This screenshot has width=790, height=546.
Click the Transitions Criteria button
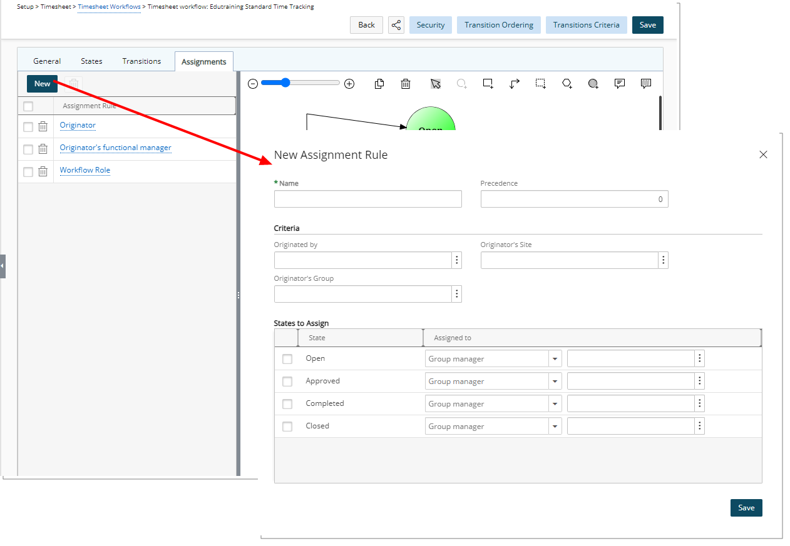tap(587, 25)
